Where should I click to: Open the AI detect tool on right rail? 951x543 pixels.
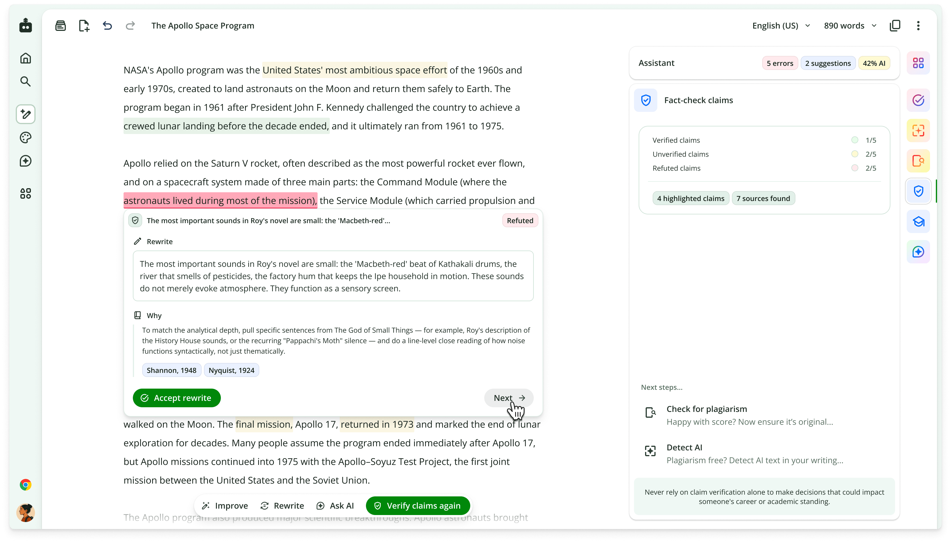pyautogui.click(x=918, y=131)
